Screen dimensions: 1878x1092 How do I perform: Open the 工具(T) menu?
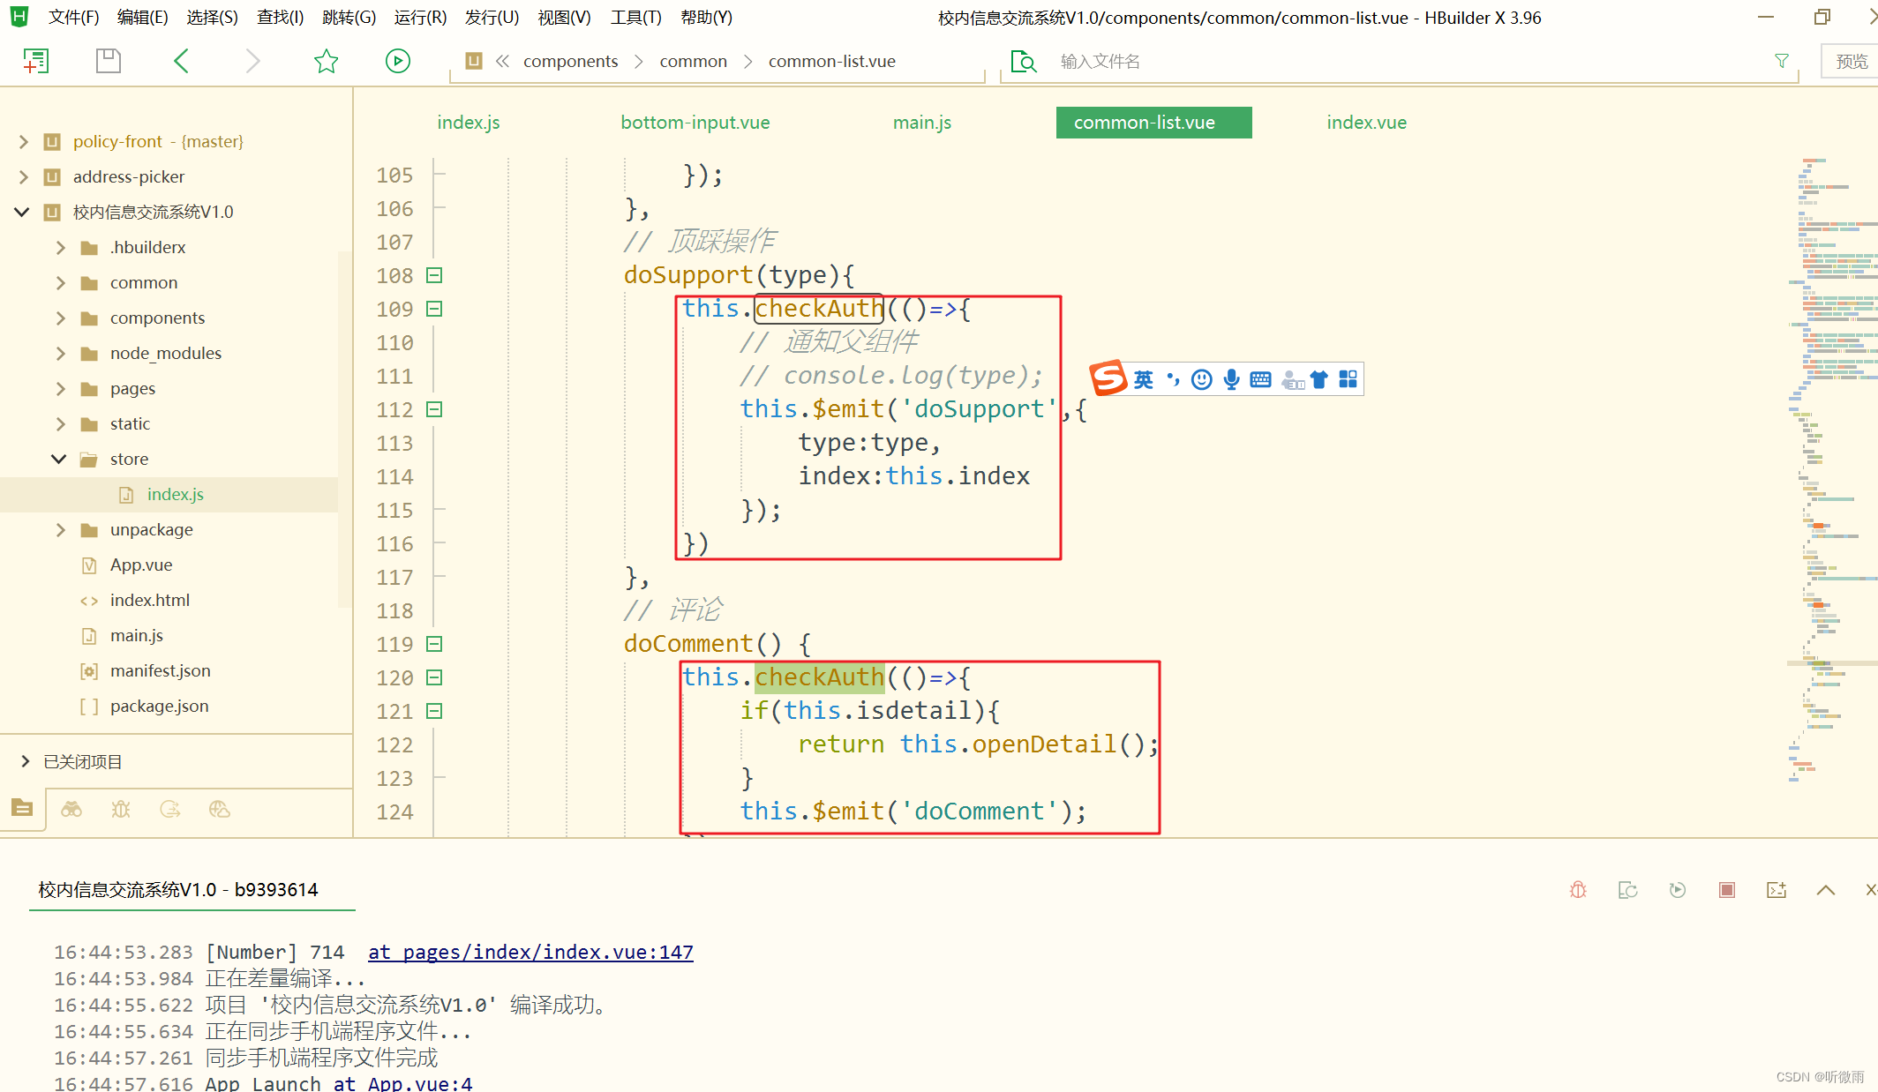tap(635, 18)
